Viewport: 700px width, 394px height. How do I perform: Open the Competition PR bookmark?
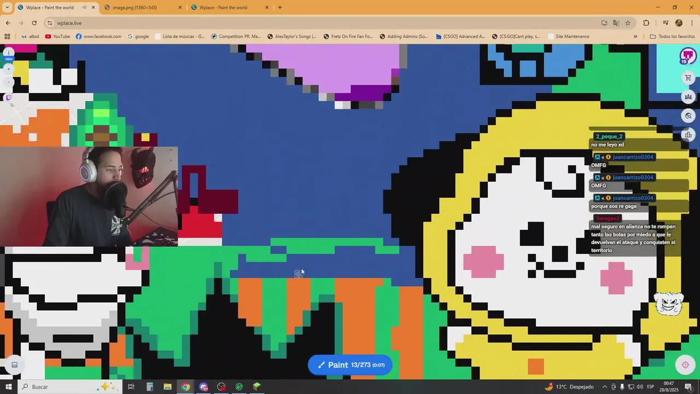click(x=236, y=37)
